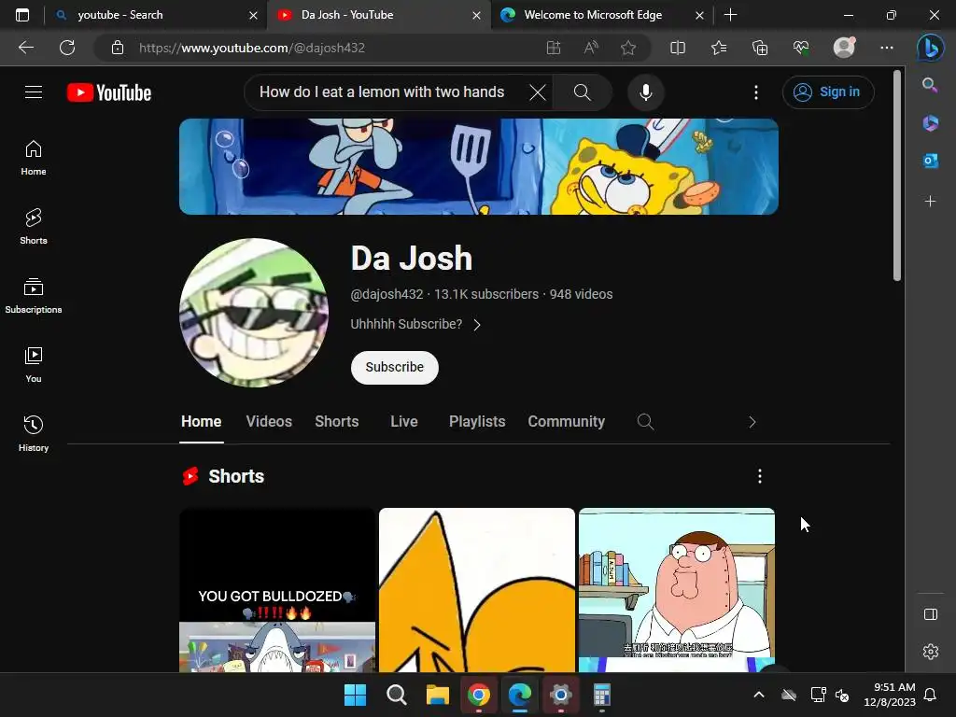
Task: Refresh the current page
Action: (67, 48)
